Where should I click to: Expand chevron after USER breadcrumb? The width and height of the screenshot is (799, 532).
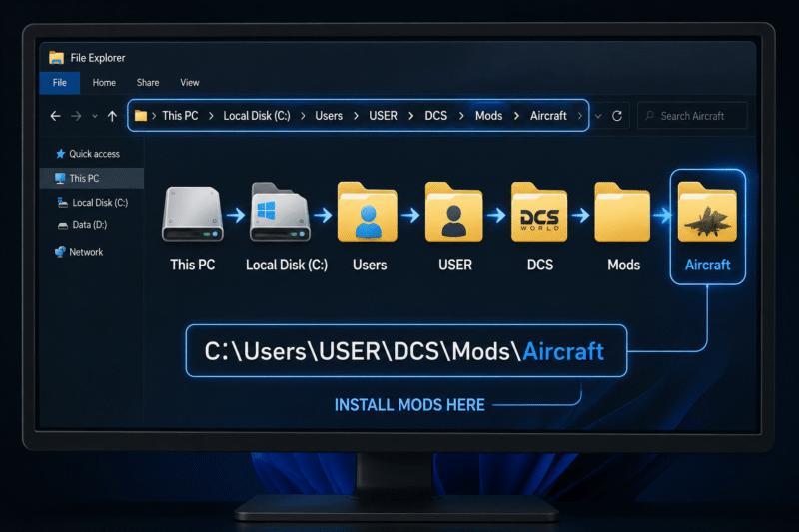coord(411,116)
